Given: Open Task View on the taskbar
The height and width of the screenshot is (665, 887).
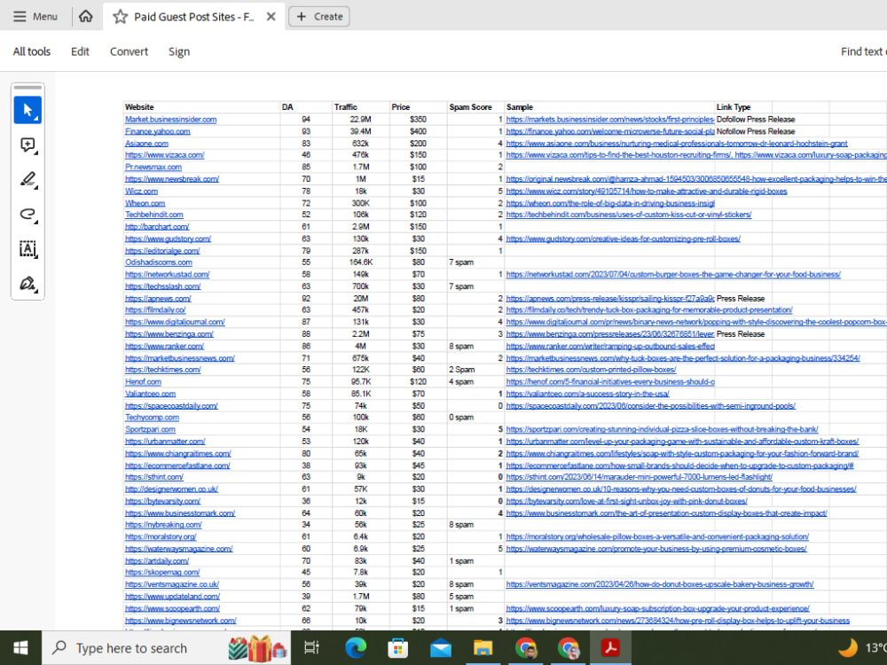Looking at the screenshot, I should point(311,648).
